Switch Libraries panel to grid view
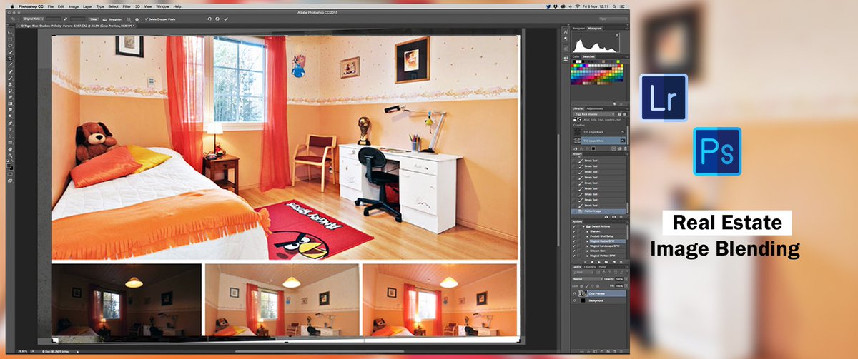 (x=619, y=114)
